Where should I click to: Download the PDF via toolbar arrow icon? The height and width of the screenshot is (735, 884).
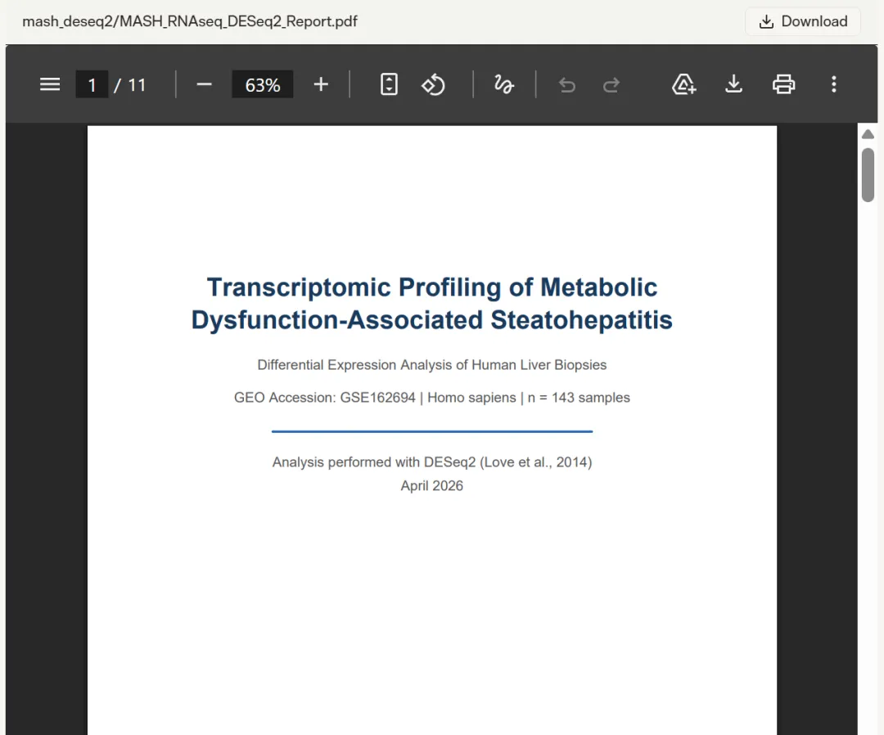pos(733,84)
